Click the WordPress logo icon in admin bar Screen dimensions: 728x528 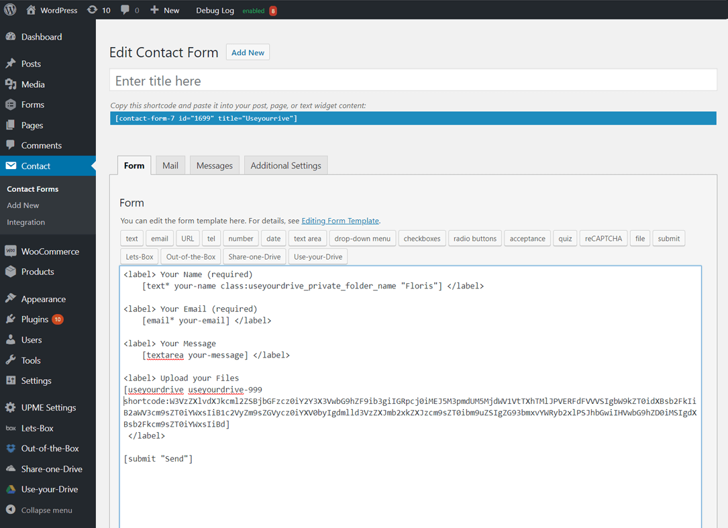pos(10,10)
